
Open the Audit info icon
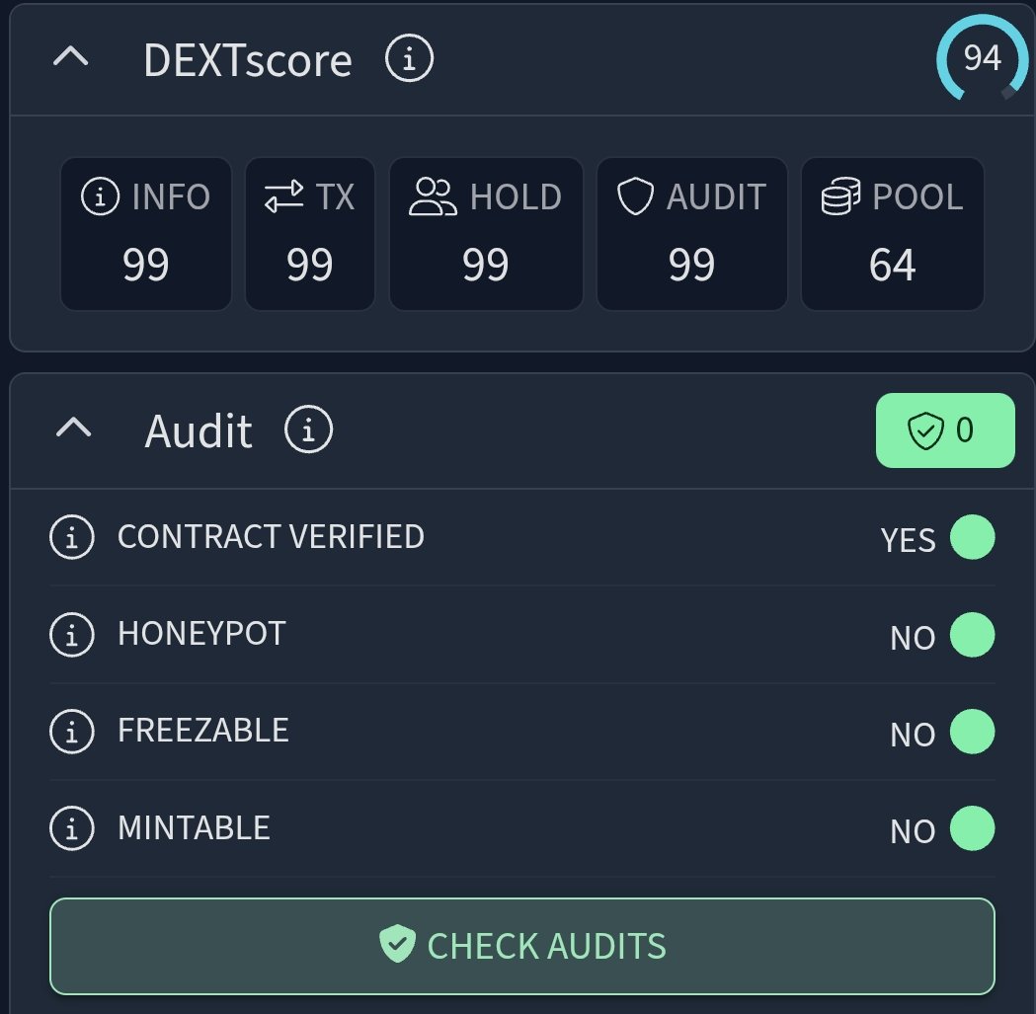click(x=308, y=429)
